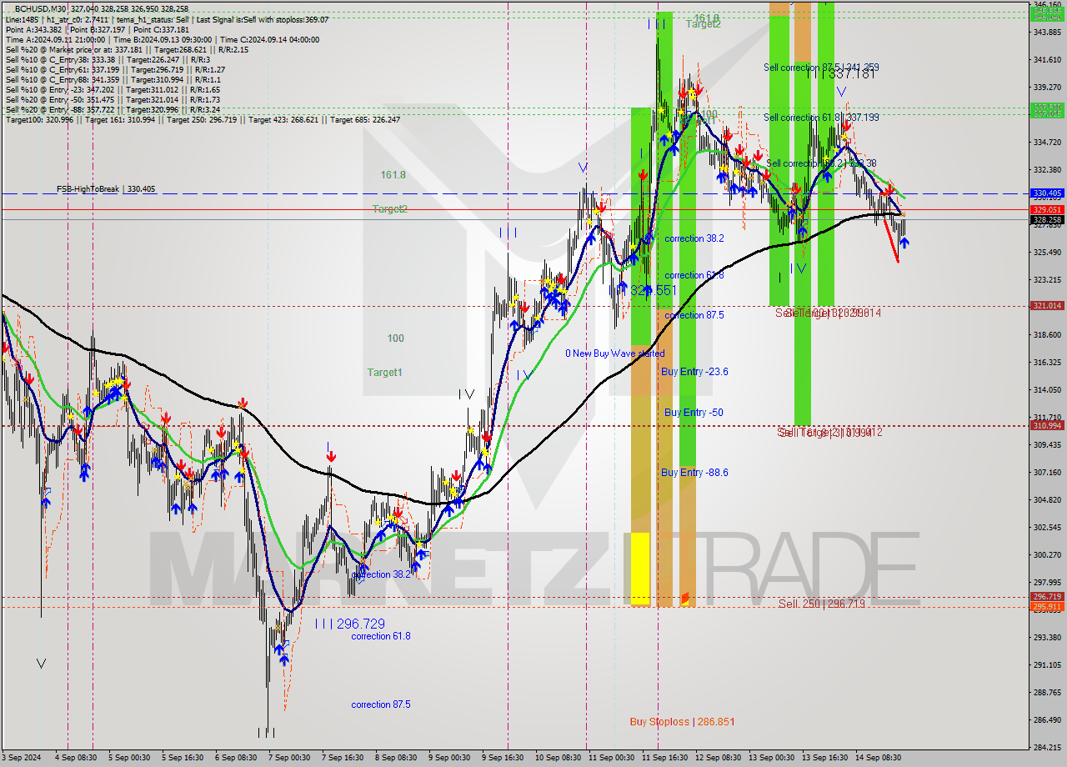Click the 'I I I 337.181' wave label
1067x767 pixels.
point(840,74)
